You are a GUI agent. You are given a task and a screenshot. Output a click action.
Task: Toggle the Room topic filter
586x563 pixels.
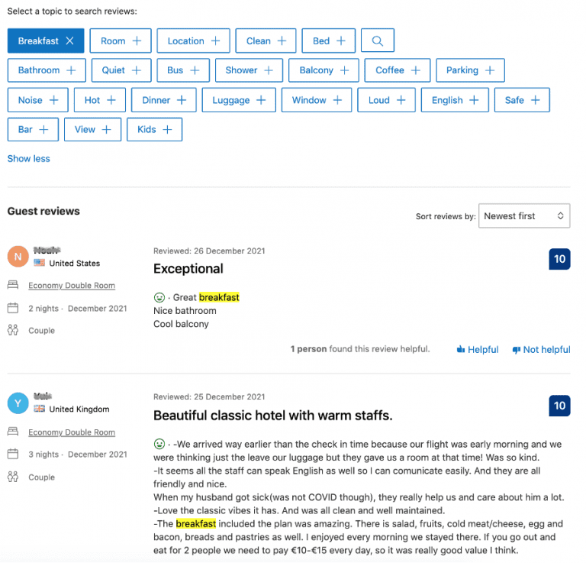[x=121, y=40]
